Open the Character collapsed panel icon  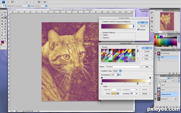coord(152,26)
